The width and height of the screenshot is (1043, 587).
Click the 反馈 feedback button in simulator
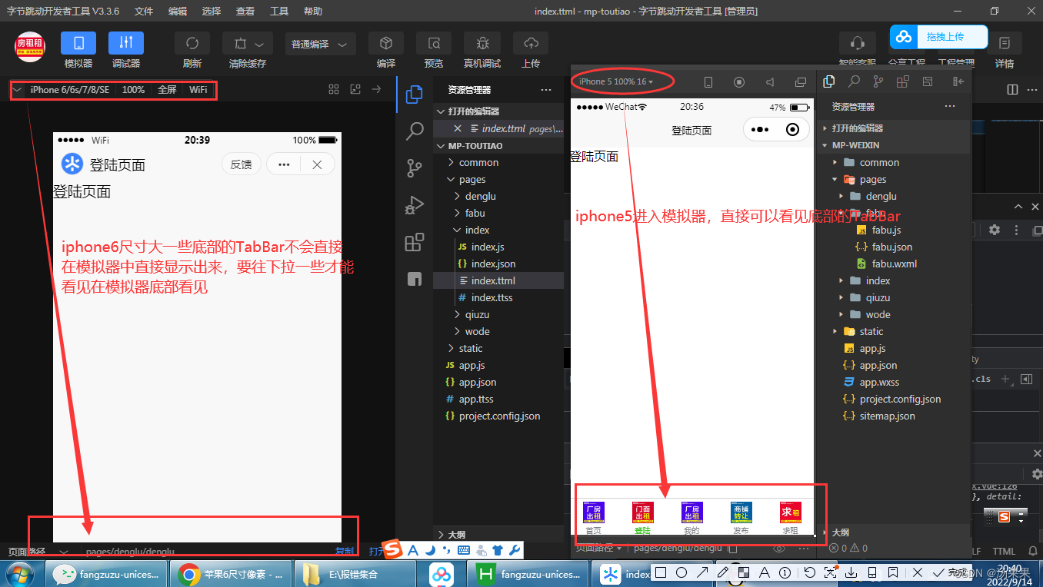pyautogui.click(x=242, y=164)
